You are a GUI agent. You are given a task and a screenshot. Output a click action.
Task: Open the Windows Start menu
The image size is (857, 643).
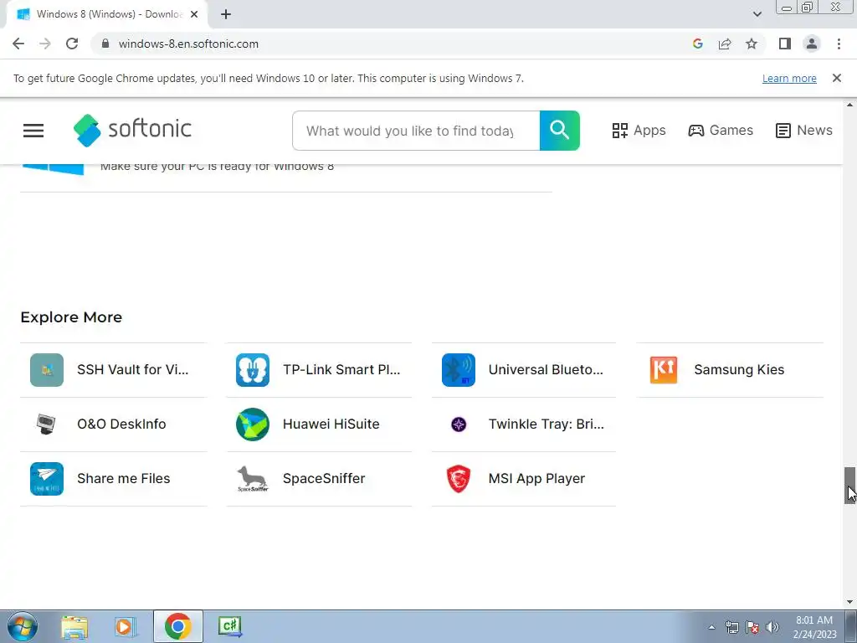point(23,626)
